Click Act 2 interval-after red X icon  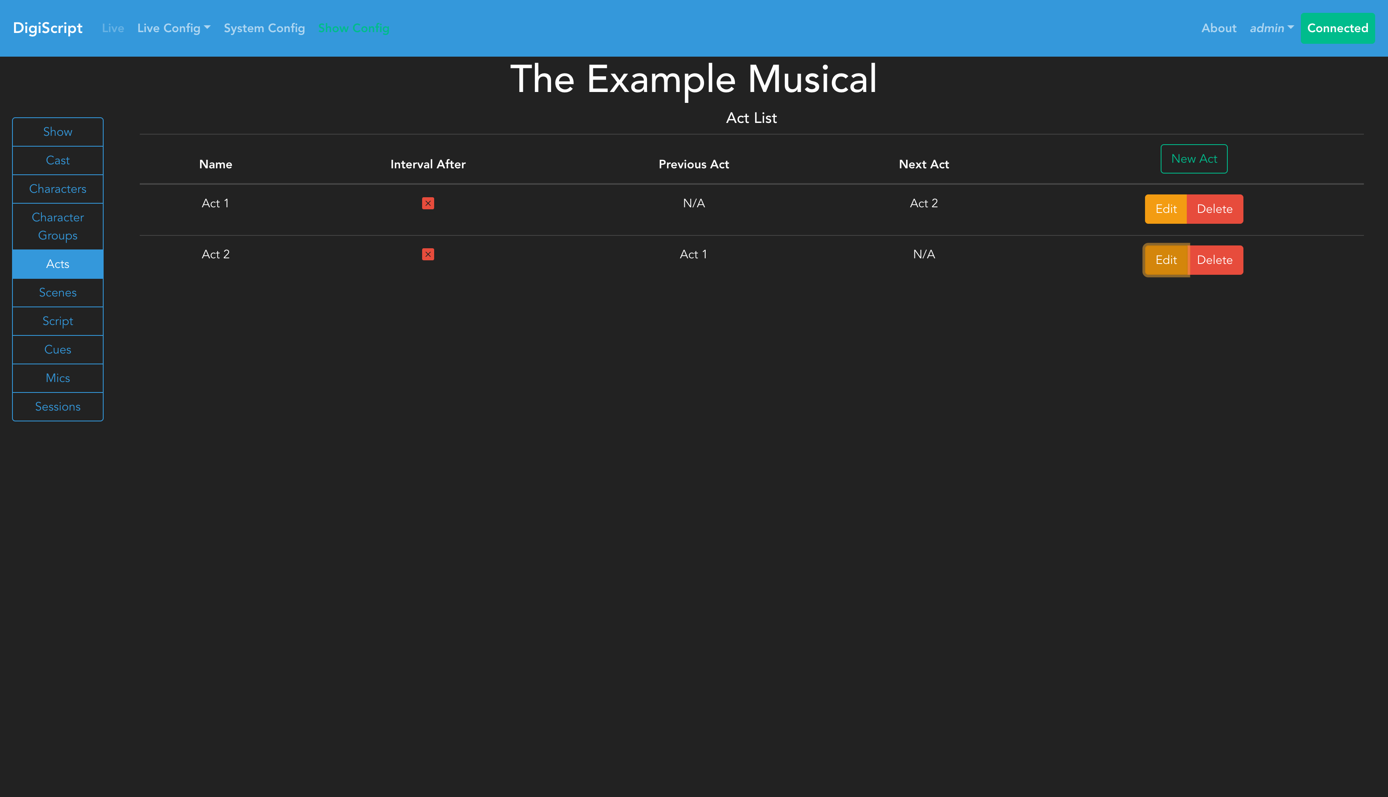pyautogui.click(x=428, y=254)
